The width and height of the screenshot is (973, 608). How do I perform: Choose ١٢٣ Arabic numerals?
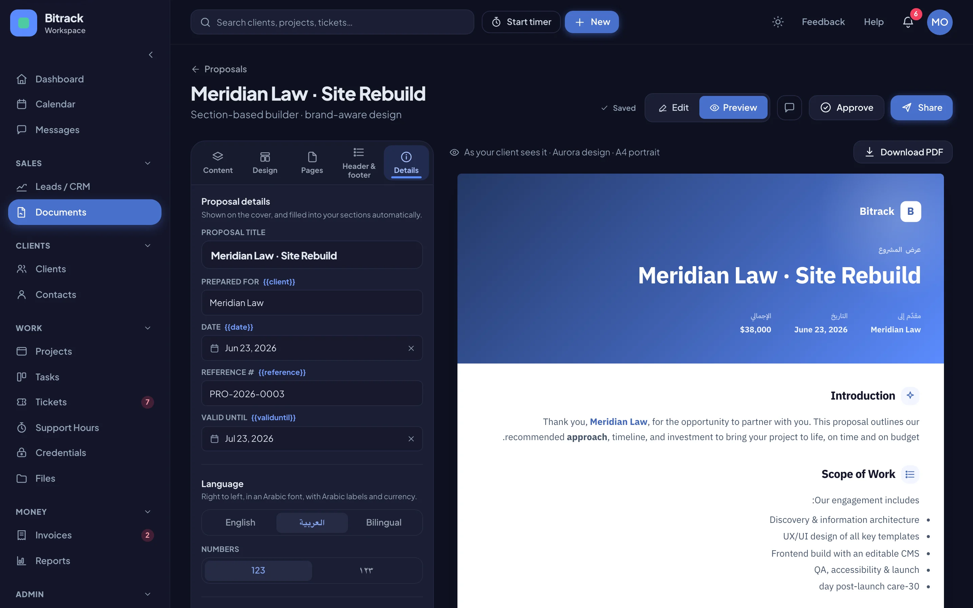point(366,570)
